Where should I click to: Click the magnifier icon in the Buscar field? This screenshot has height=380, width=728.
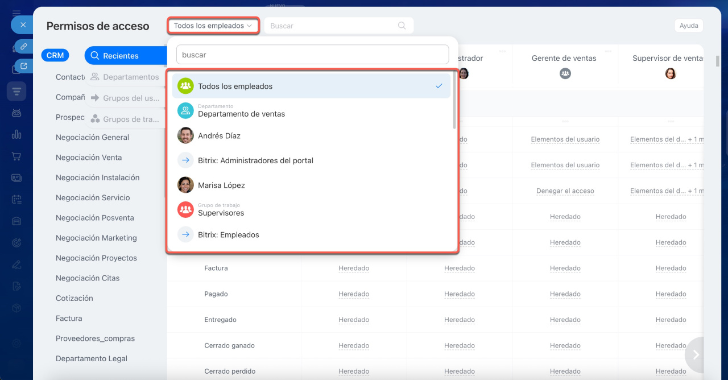(402, 26)
